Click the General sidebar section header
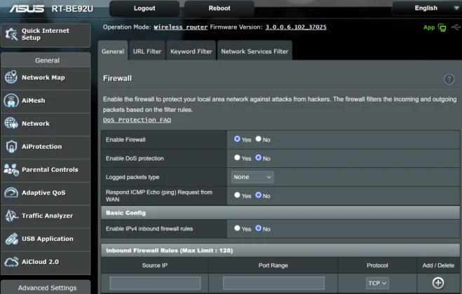The height and width of the screenshot is (294, 462). click(47, 60)
